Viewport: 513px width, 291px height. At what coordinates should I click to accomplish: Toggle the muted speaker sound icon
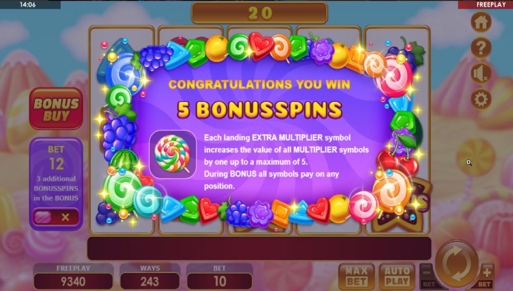pyautogui.click(x=481, y=74)
